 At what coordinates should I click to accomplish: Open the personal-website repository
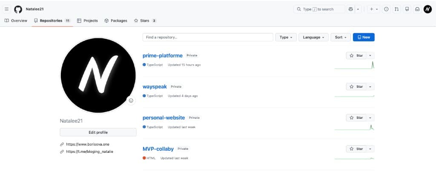click(164, 118)
